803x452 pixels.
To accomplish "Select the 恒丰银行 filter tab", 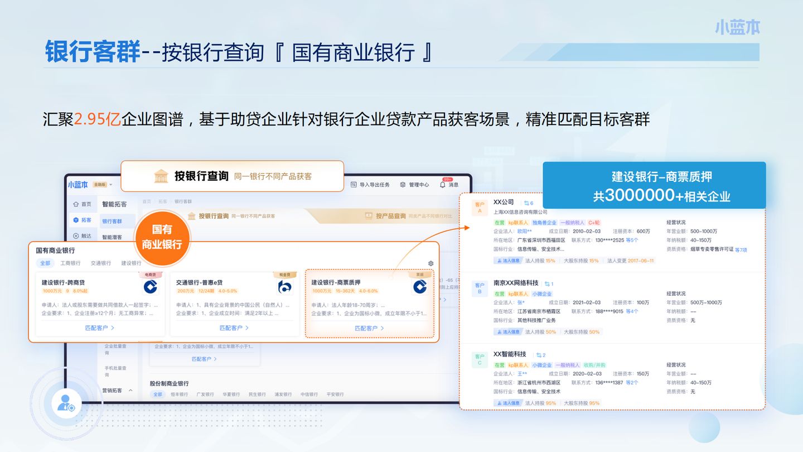I will (x=180, y=395).
